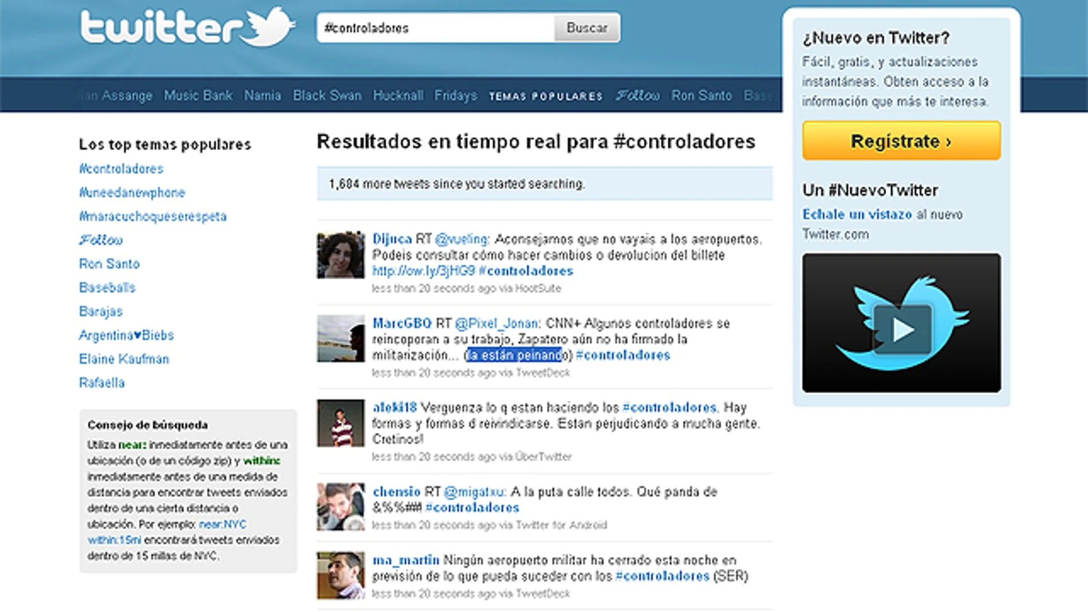Click 'TEMAS POPULARES' label in trending bar
This screenshot has height=612, width=1088.
tap(546, 96)
